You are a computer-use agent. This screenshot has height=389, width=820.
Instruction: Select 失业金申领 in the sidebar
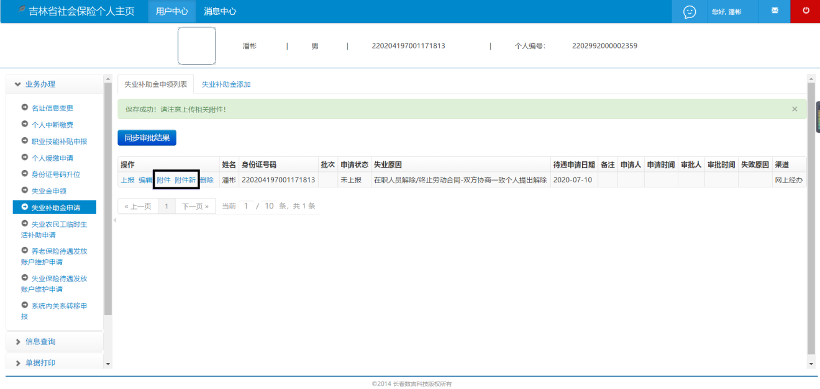pos(48,191)
